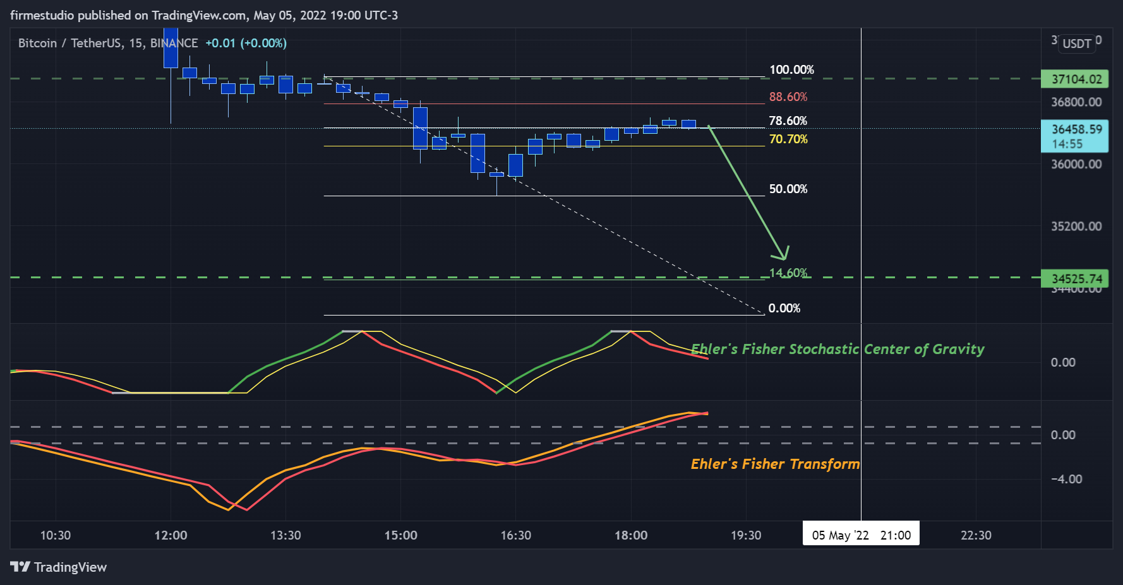
Task: Click the 78.60% Fibonacci level label
Action: click(x=788, y=121)
